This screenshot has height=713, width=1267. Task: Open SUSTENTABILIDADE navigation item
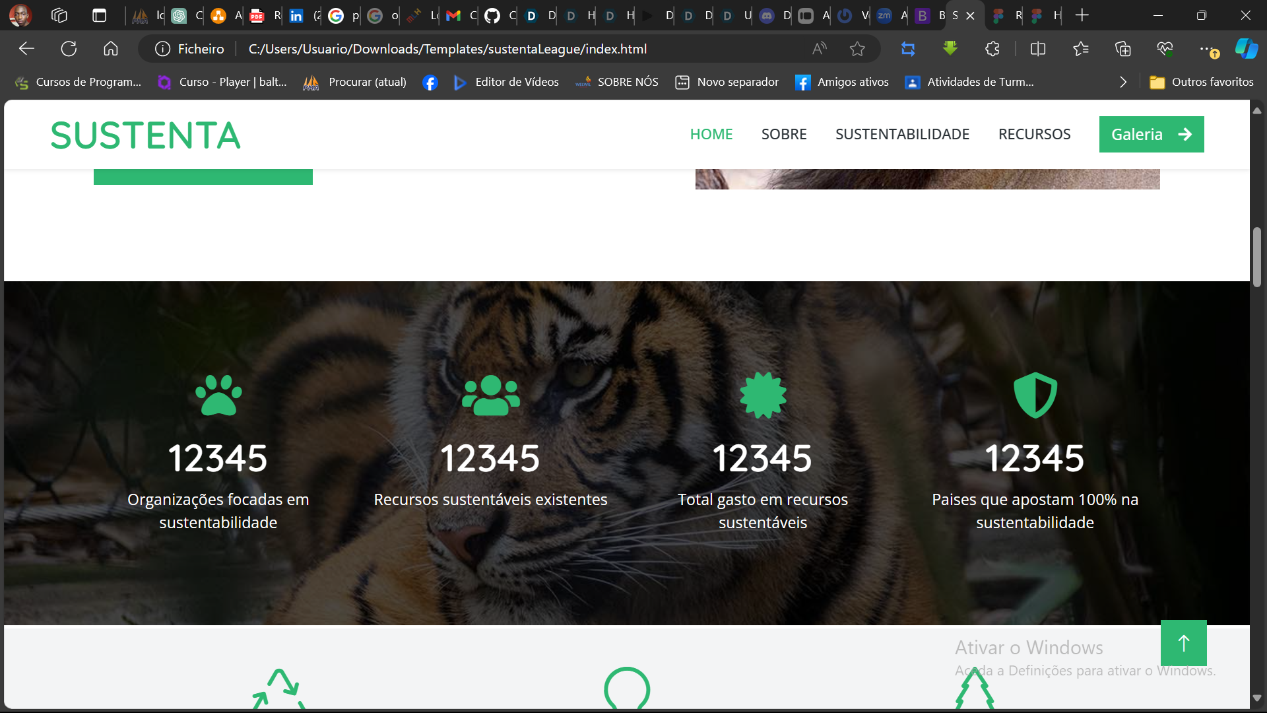902,134
